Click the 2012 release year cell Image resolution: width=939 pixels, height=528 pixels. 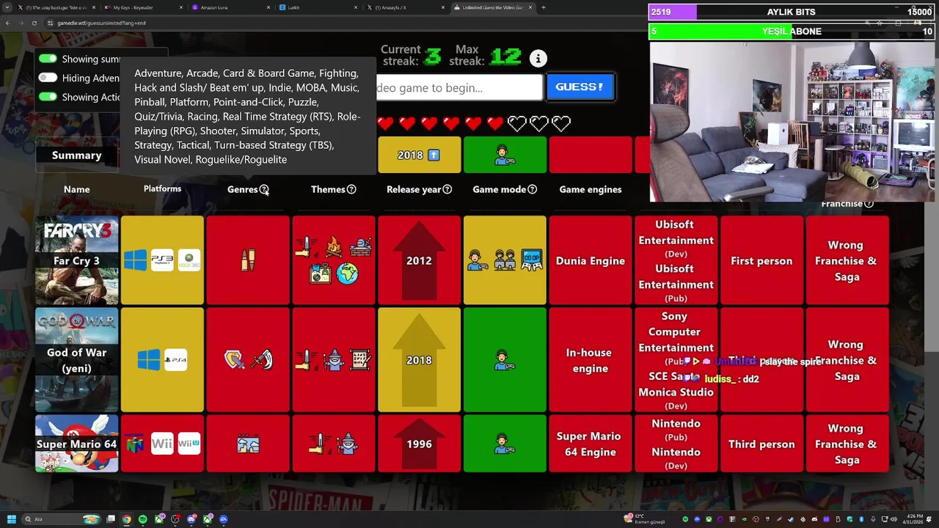tap(419, 260)
